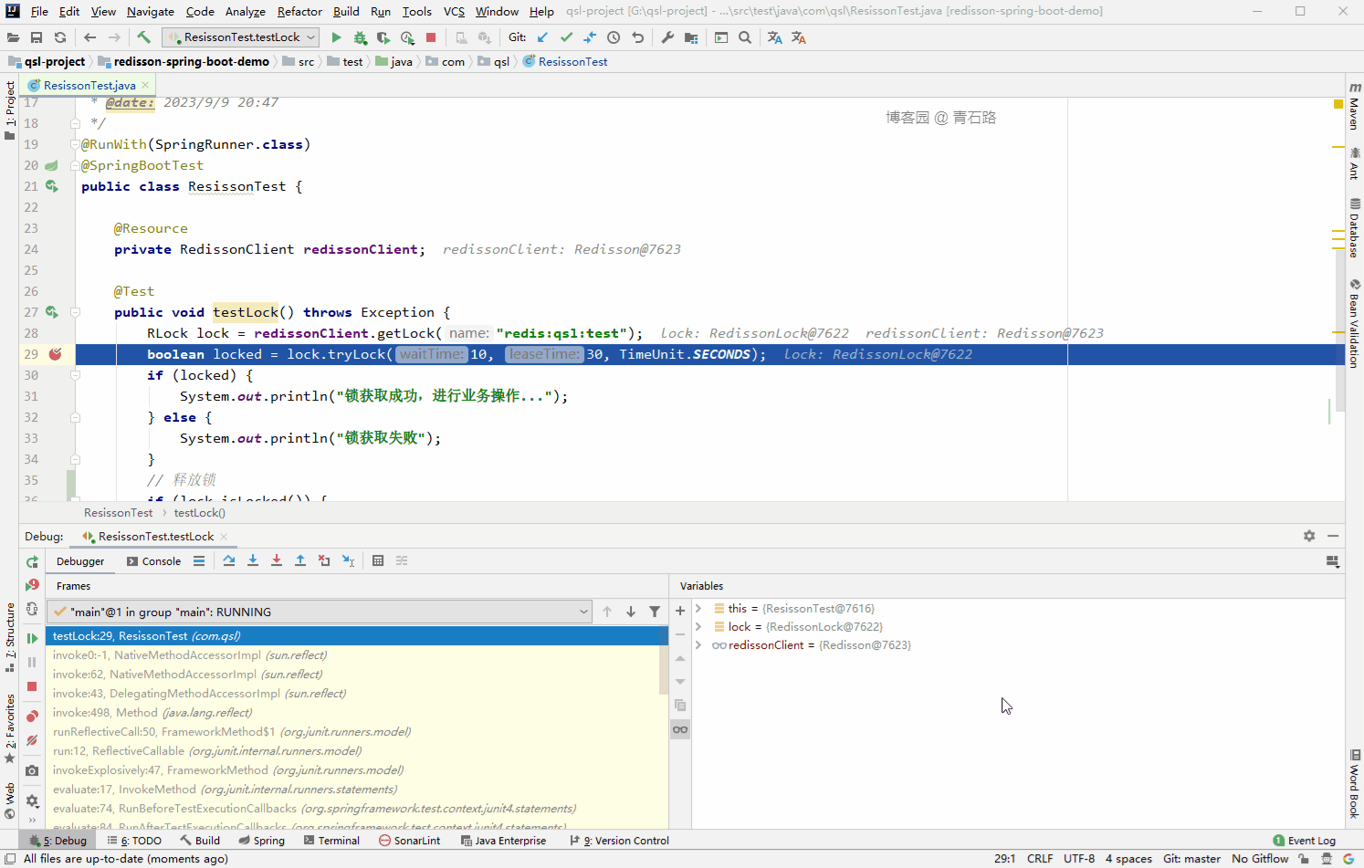Screen dimensions: 1364x868
Task: Click CRLF line separator in status bar
Action: coord(1040,858)
